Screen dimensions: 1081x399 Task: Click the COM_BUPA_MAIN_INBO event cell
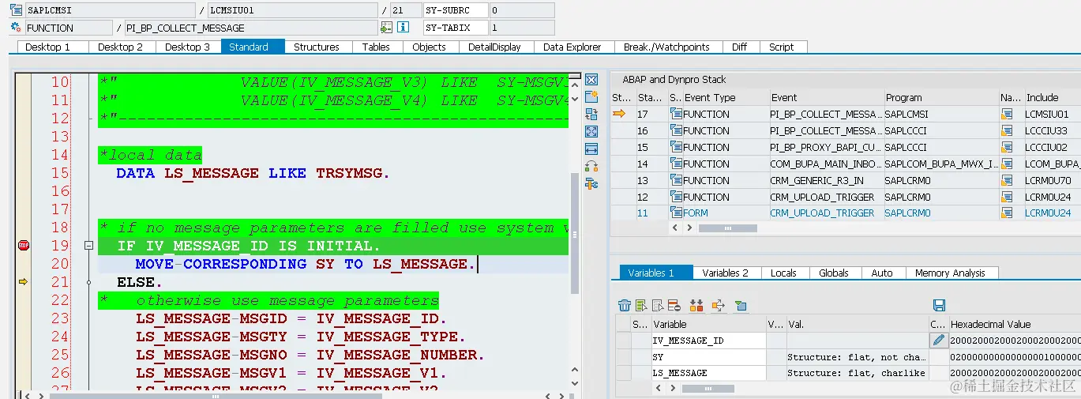(826, 164)
